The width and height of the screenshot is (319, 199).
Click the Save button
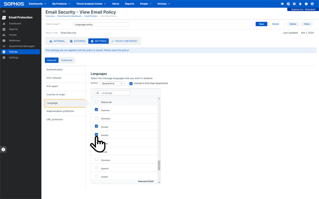(261, 24)
